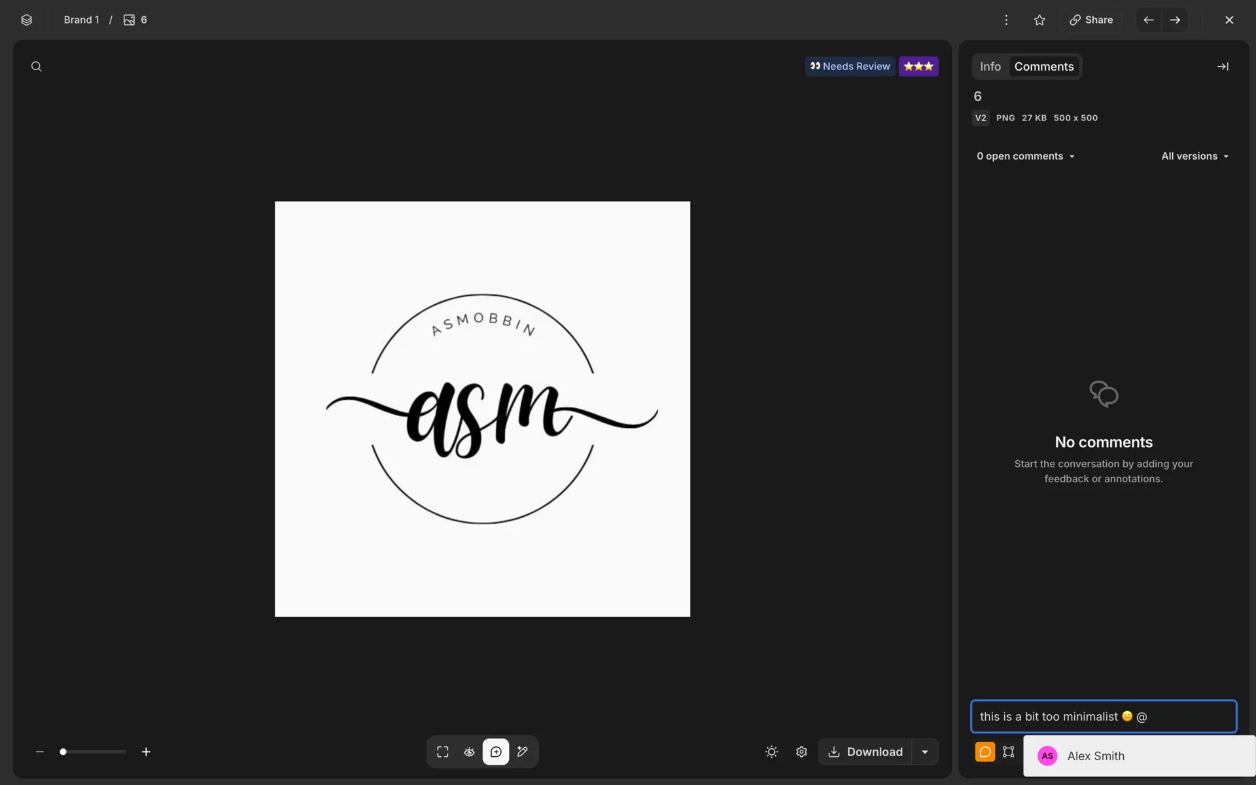Screen dimensions: 1256x785
Task: Click the layers stack icon top-left
Action: pos(26,20)
